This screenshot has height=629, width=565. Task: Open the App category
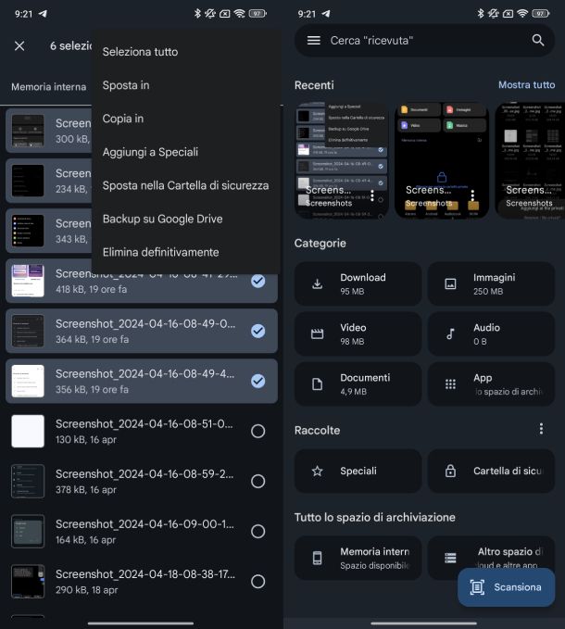[x=491, y=384]
